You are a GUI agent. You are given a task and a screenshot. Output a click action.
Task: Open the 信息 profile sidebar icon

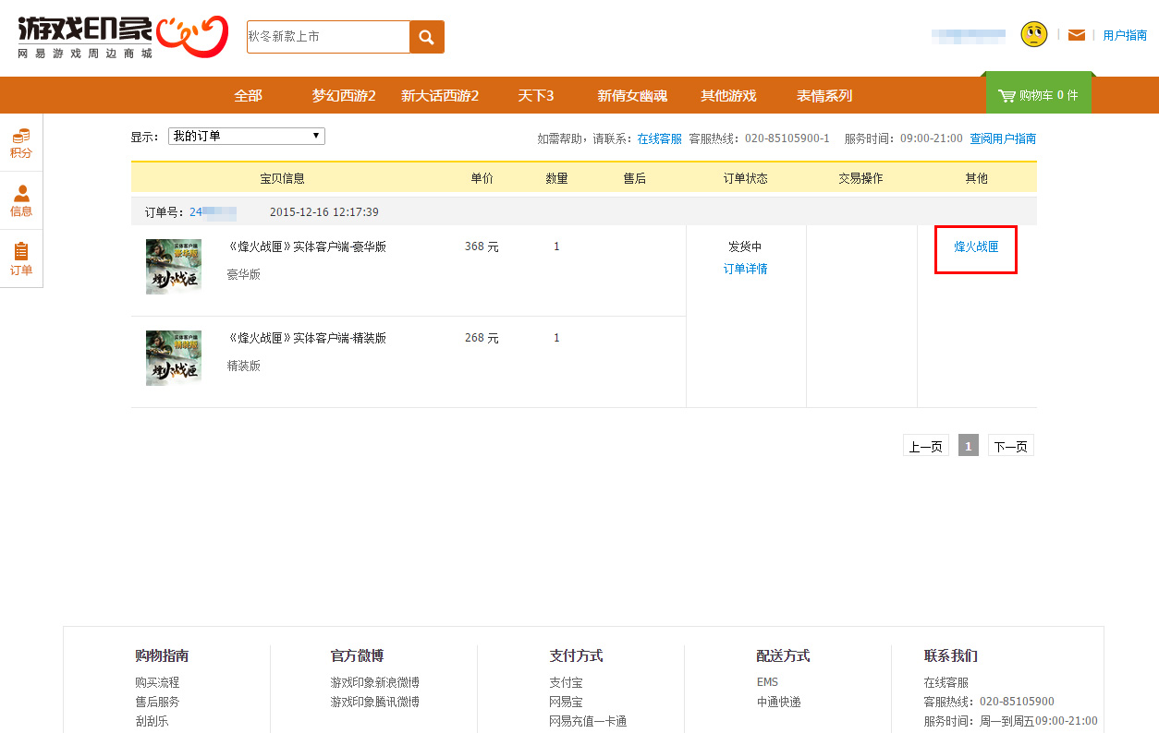(x=21, y=201)
